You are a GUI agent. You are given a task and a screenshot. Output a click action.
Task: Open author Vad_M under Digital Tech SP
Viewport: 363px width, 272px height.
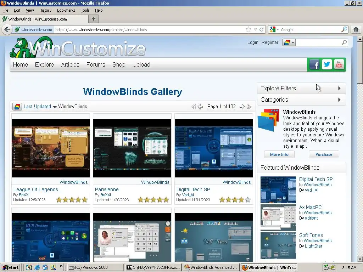point(188,195)
